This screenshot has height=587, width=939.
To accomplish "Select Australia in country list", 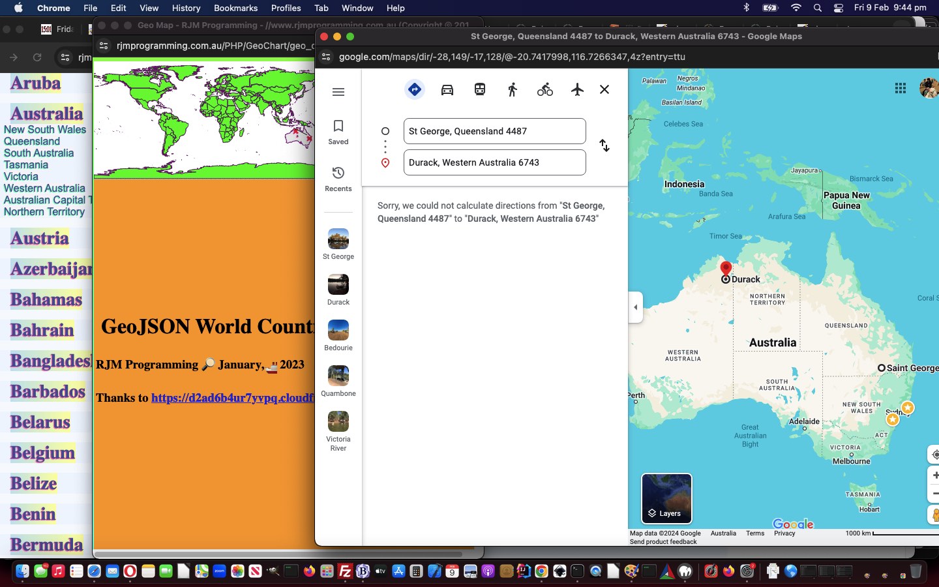I will point(47,113).
